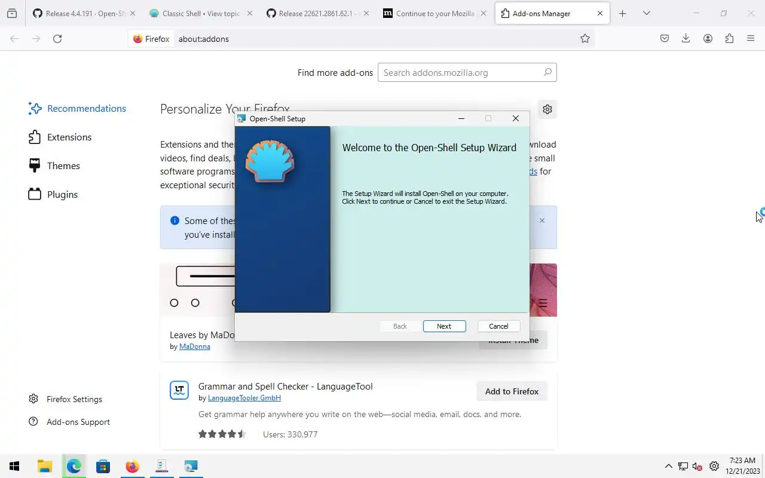Select Themes in the sidebar
This screenshot has width=765, height=478.
pos(54,166)
